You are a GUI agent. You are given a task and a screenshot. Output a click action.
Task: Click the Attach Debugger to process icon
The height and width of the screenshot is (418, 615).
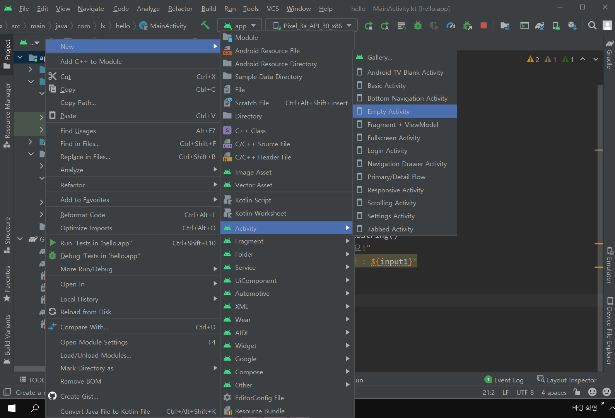[x=467, y=26]
